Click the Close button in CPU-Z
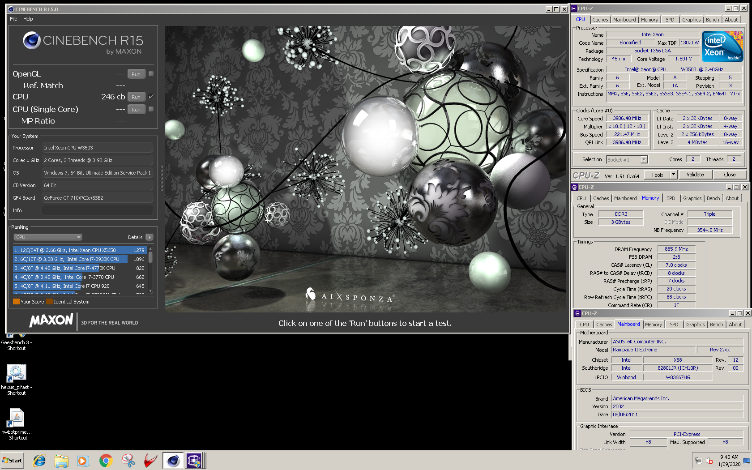The width and height of the screenshot is (752, 470). click(729, 175)
